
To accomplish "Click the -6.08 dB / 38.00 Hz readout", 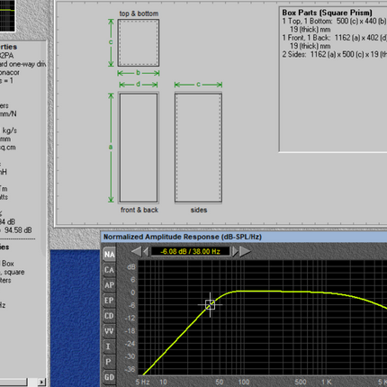I will [x=190, y=251].
